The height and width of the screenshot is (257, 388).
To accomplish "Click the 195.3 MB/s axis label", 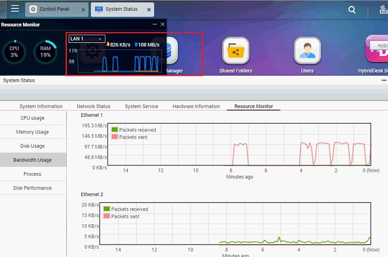I will [94, 126].
